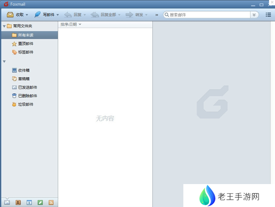
Task: Show more toolbar buttons with » overflow
Action: pyautogui.click(x=157, y=15)
